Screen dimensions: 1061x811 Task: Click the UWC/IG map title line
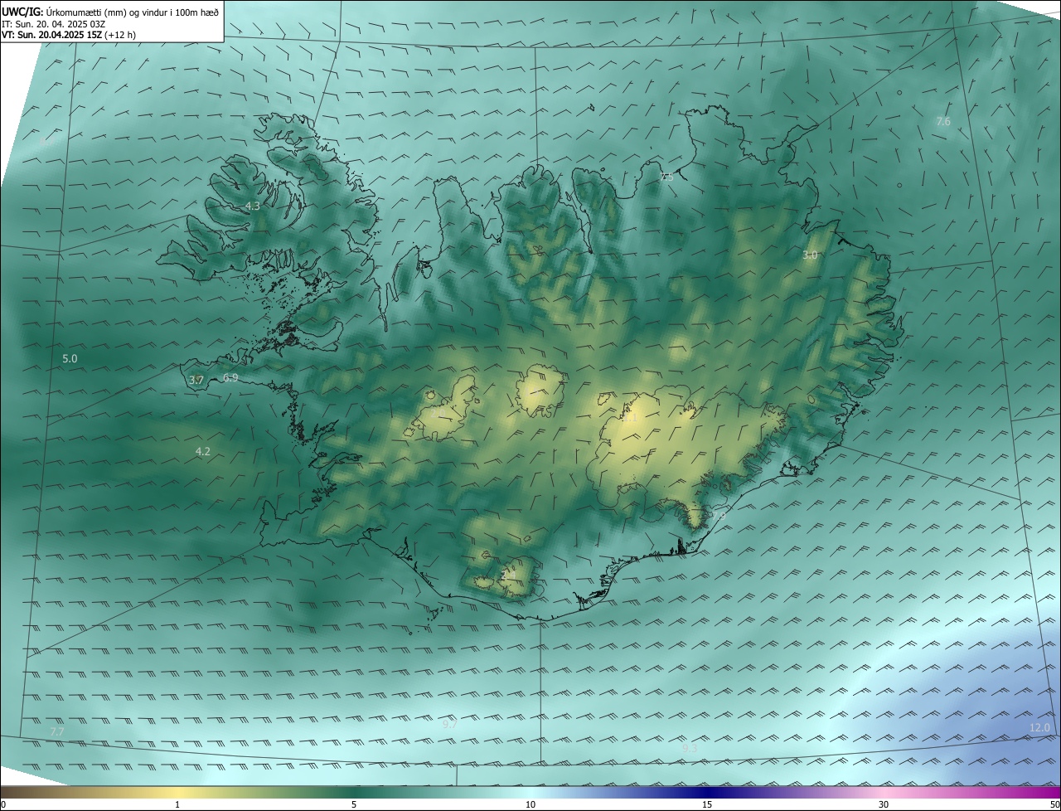click(x=110, y=11)
